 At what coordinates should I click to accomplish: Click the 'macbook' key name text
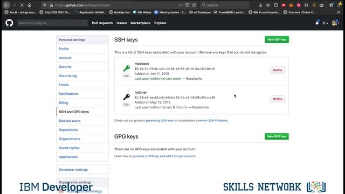click(142, 64)
